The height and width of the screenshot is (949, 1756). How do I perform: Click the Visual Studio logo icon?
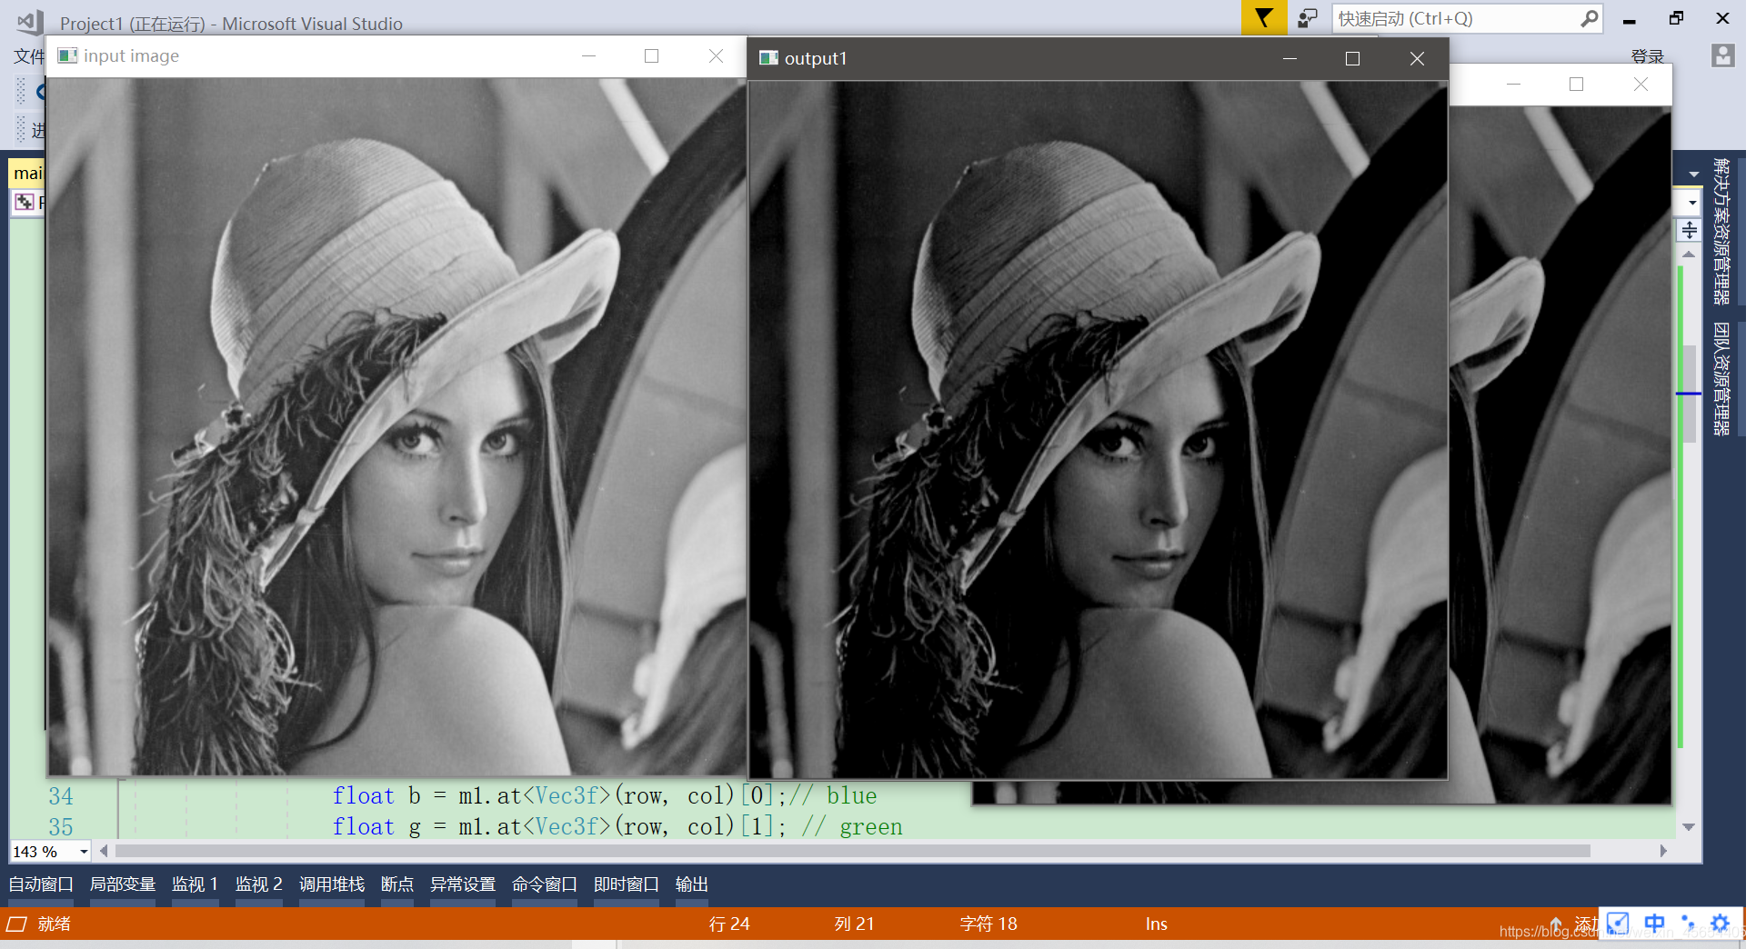[x=30, y=22]
